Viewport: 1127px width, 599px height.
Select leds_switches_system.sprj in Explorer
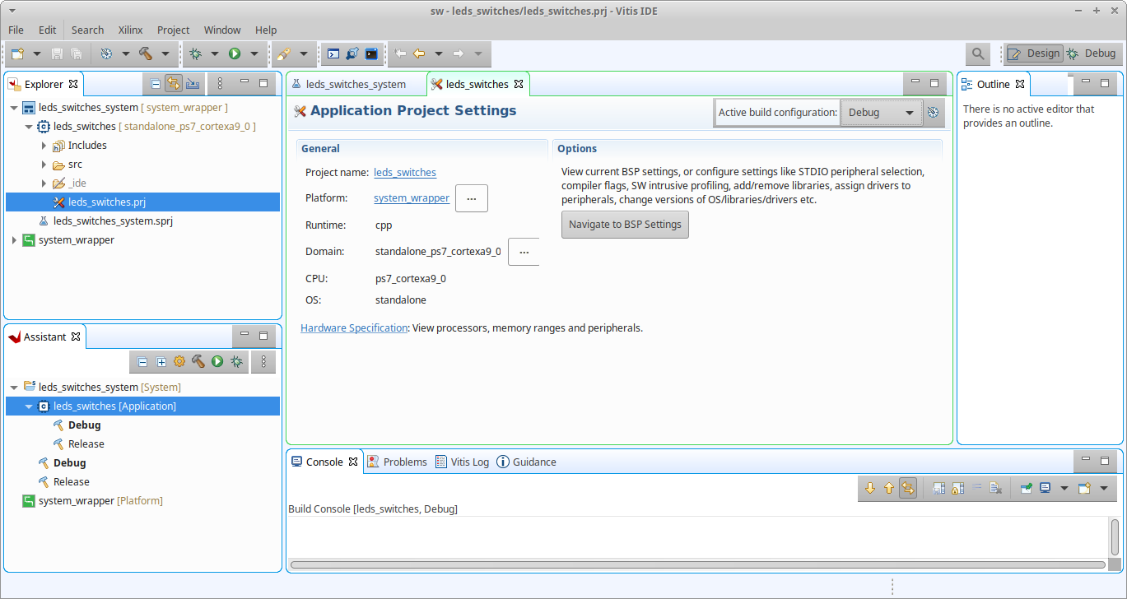coord(113,221)
